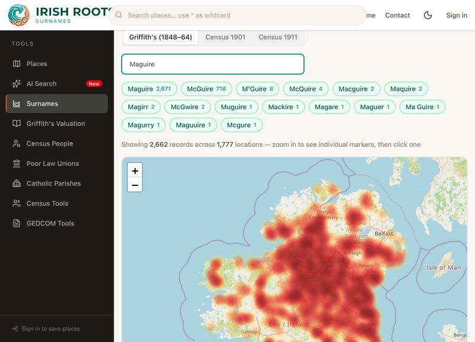
Task: Select the Maguire 2,671 variant chip
Action: coord(149,88)
